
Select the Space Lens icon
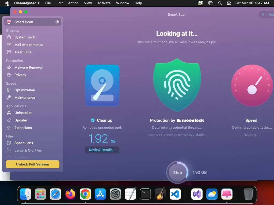point(9,143)
